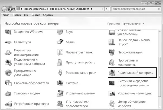This screenshot has width=163, height=110.
Task: Click the Forward navigation button
Action: [x=10, y=9]
